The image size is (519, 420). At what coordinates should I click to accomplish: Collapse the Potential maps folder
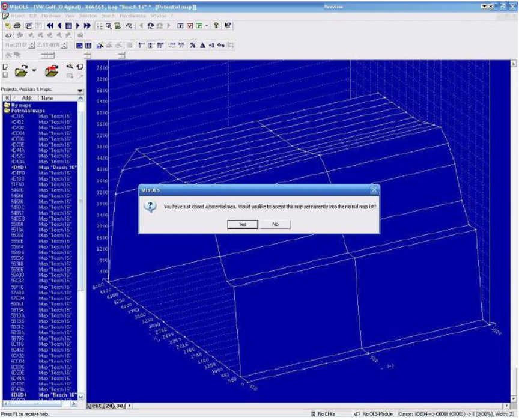6,111
